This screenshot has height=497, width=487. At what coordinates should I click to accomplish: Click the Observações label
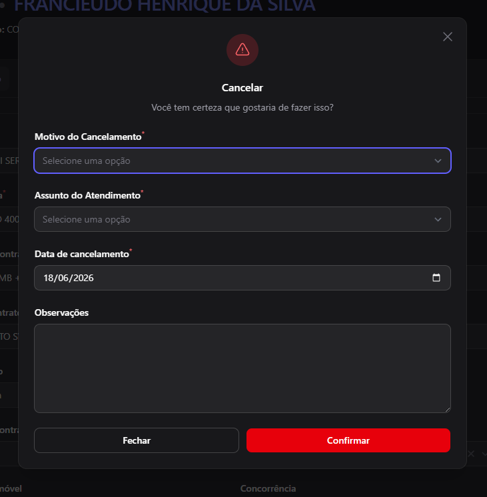tap(61, 312)
